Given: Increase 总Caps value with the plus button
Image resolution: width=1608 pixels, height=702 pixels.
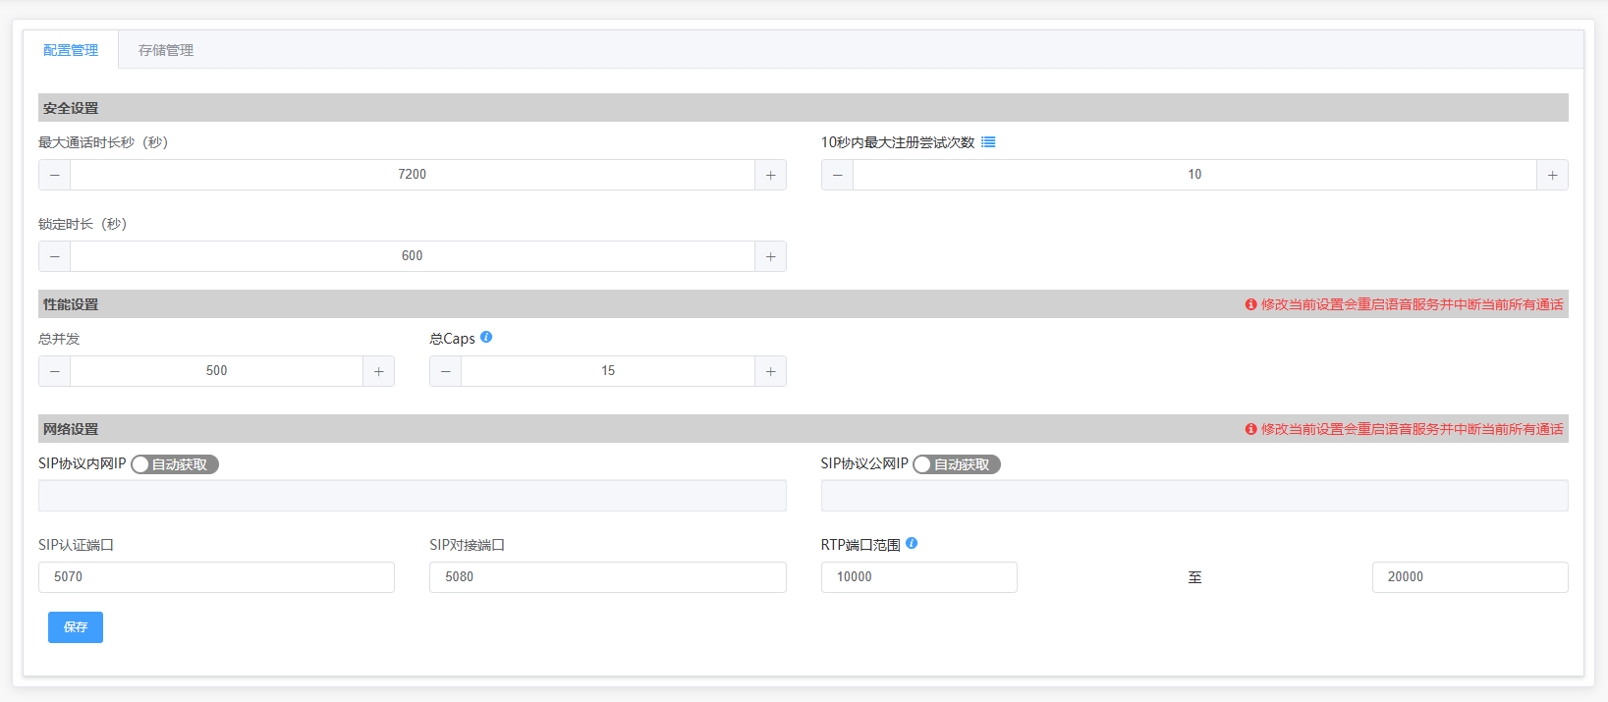Looking at the screenshot, I should tap(770, 371).
